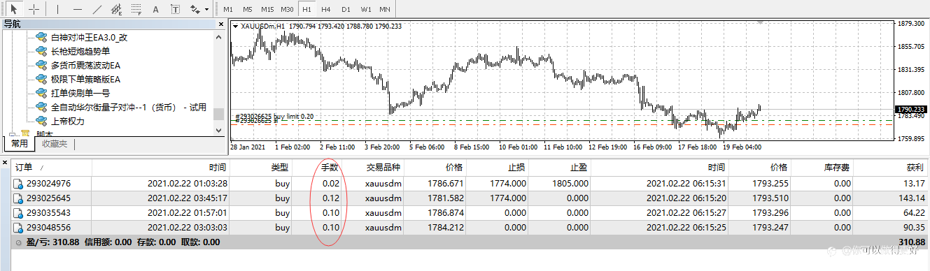Click the buy limit 0.20 order line label

[274, 116]
